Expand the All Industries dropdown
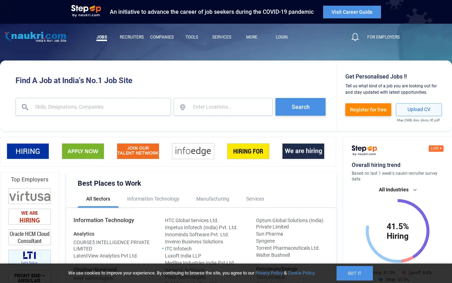Screen dimensions: 452x283 [x=398, y=190]
